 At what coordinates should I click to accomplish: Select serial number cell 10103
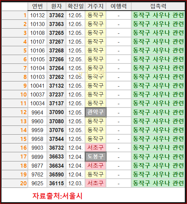pos(37,77)
